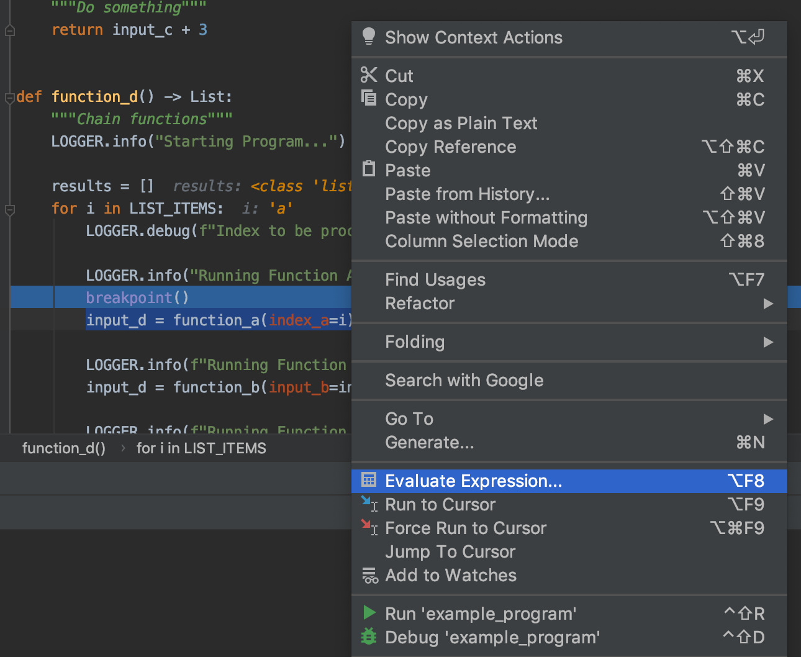Image resolution: width=801 pixels, height=657 pixels.
Task: Click the Debug 'example_program' bug icon
Action: pos(369,637)
